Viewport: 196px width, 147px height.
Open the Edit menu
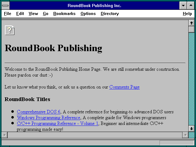click(x=20, y=13)
